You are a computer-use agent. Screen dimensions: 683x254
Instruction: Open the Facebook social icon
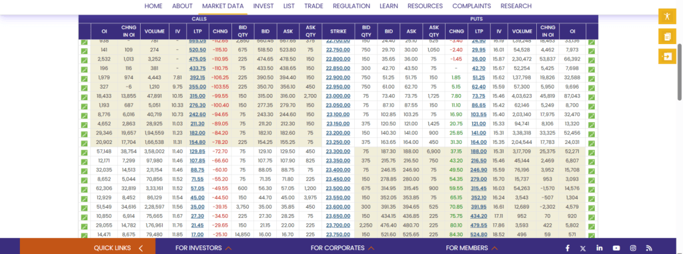tap(568, 248)
